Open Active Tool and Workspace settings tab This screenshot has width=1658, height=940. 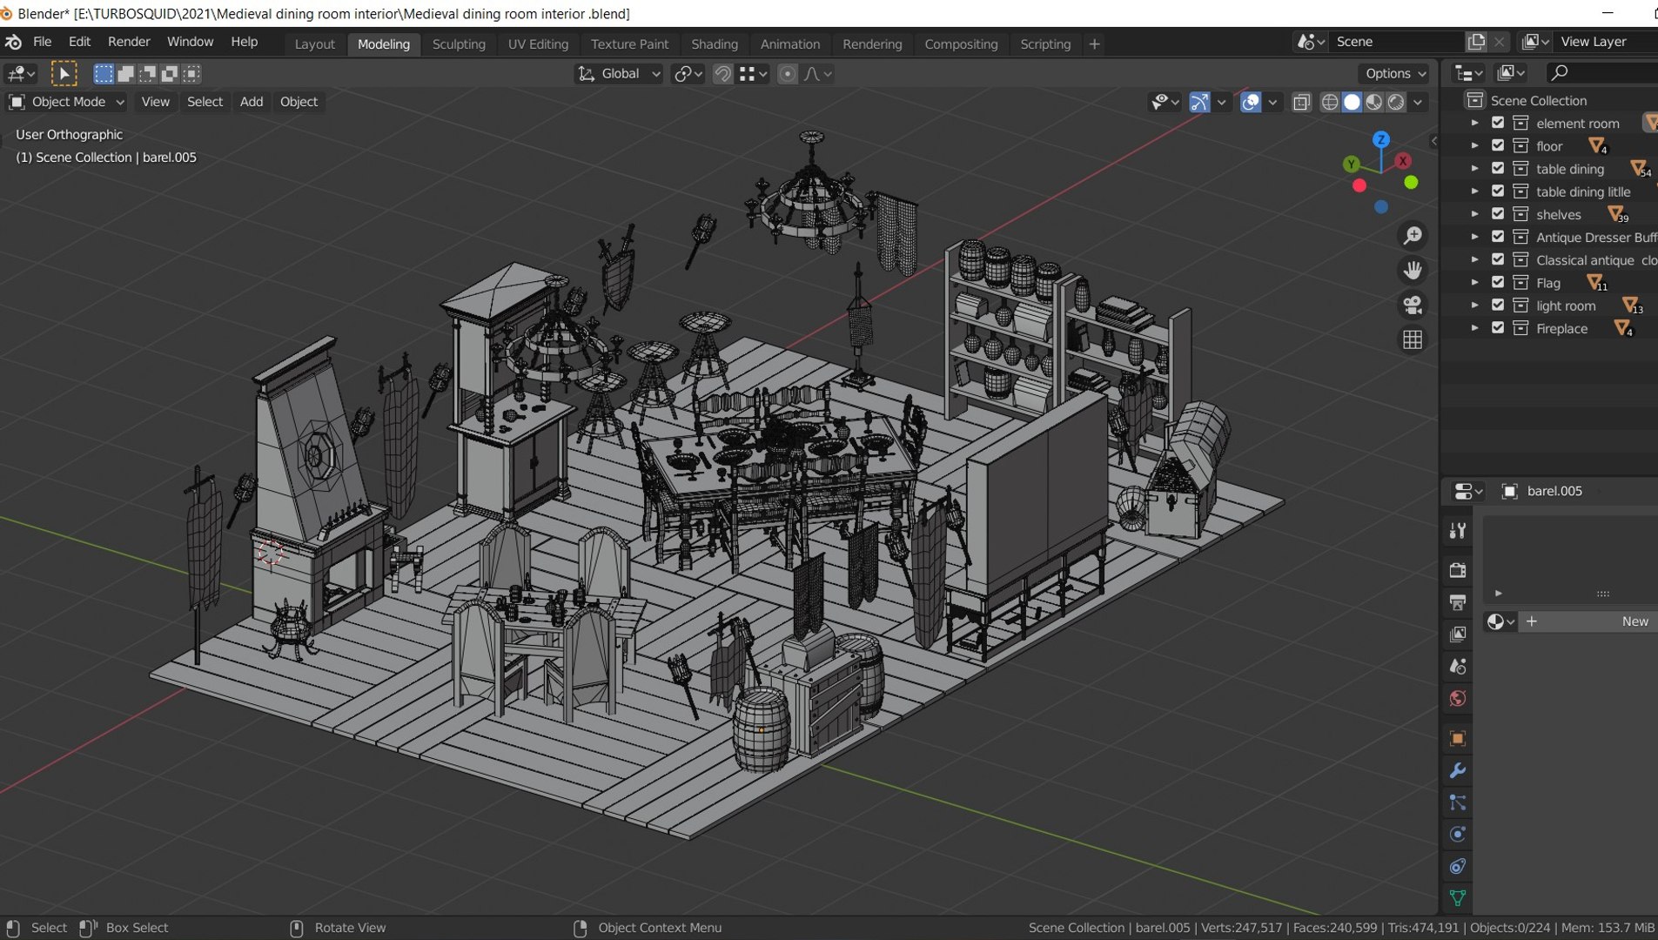click(1458, 531)
